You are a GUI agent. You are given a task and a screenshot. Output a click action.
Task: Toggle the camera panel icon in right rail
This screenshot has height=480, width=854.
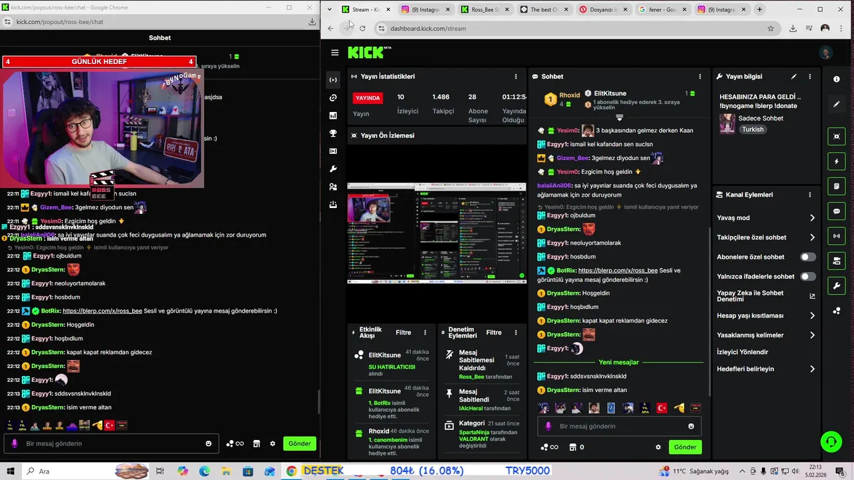837,261
